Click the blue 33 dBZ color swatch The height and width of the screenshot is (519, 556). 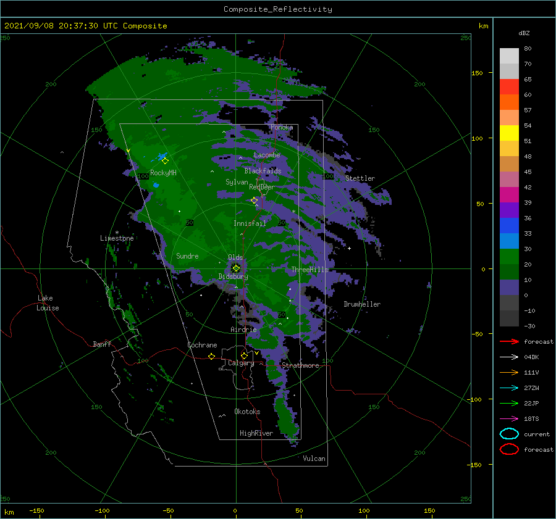509,225
